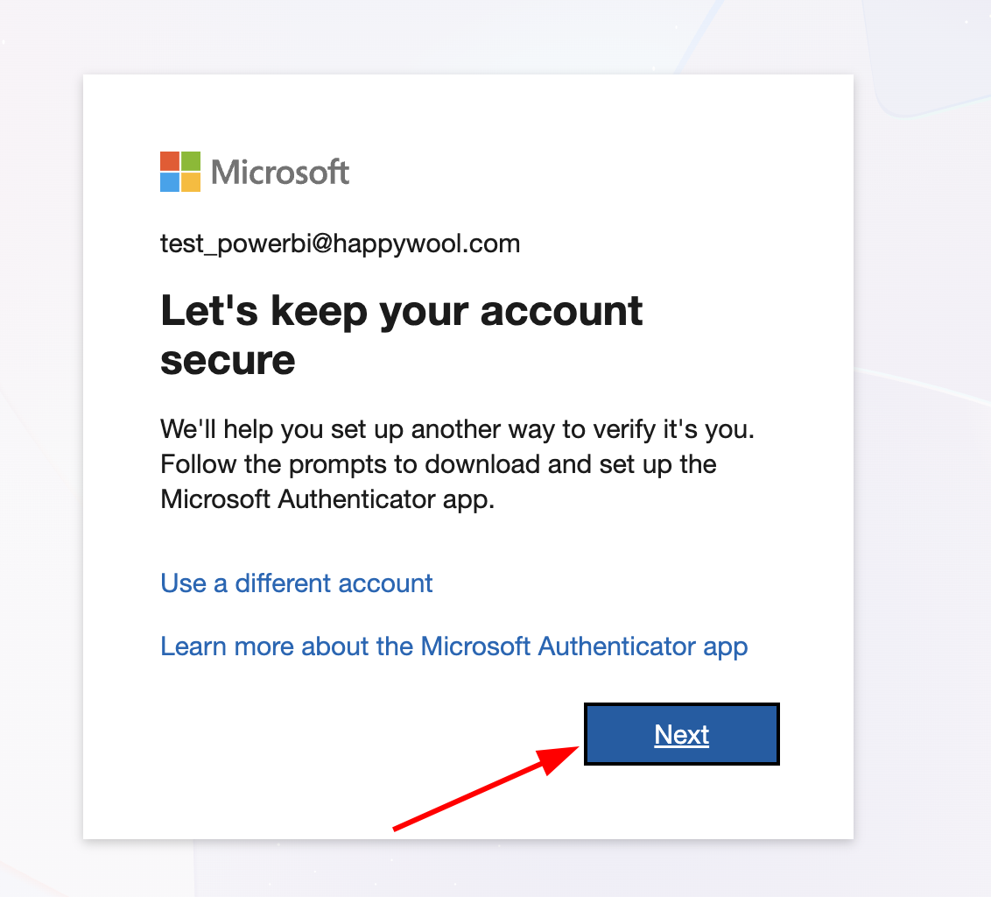Viewport: 991px width, 897px height.
Task: Click the green square of Microsoft logo
Action: (191, 160)
